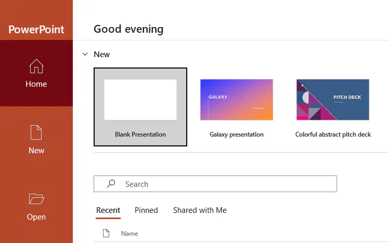Click into the Search field

click(x=215, y=184)
